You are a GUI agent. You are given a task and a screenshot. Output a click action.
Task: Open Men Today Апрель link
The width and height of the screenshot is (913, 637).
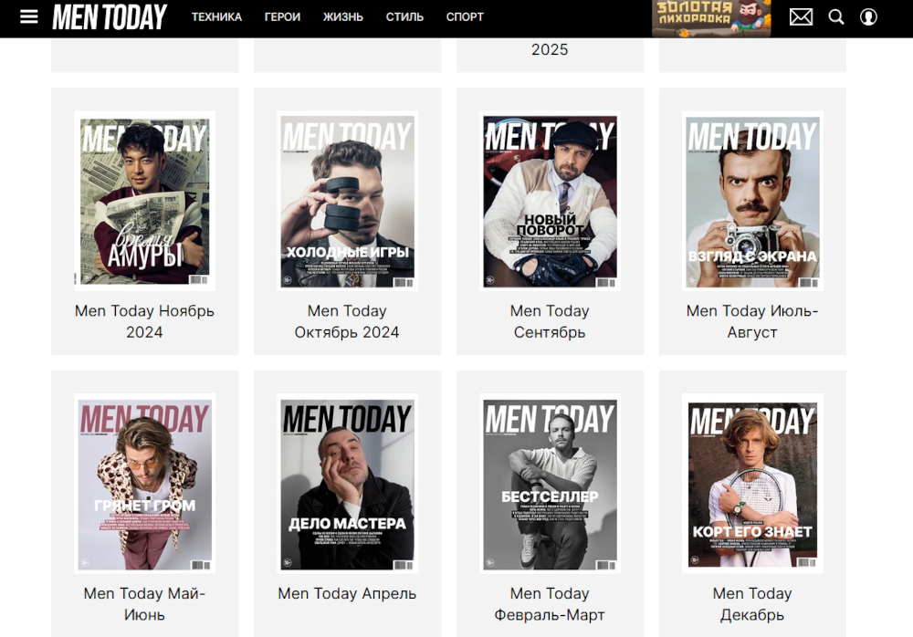pos(347,593)
